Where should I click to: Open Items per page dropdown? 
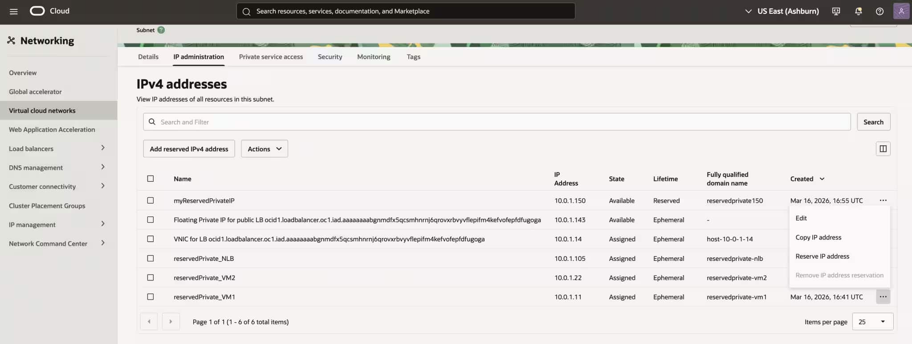pyautogui.click(x=872, y=321)
